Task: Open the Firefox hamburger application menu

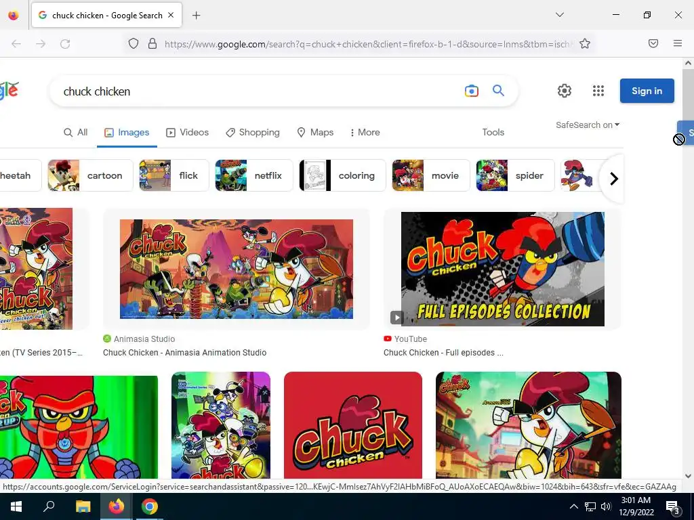Action: [678, 43]
